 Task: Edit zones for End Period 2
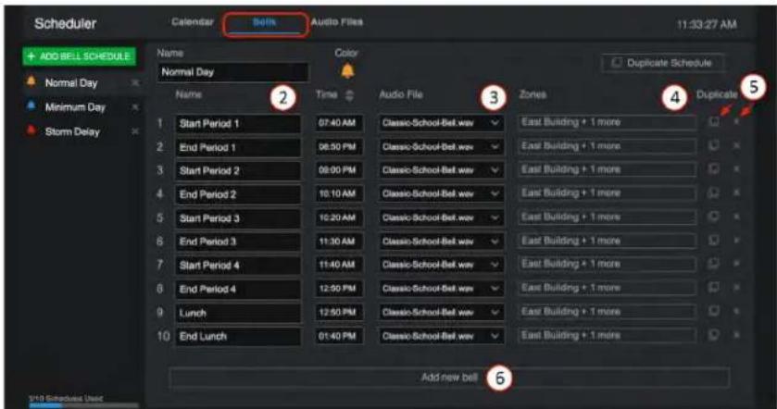(607, 193)
